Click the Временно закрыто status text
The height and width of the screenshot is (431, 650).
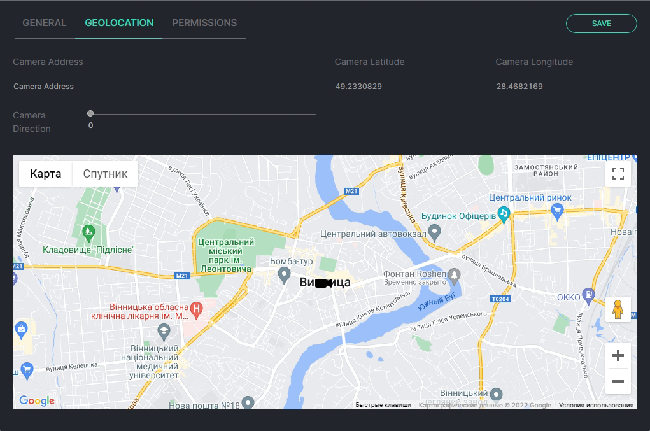click(x=415, y=282)
